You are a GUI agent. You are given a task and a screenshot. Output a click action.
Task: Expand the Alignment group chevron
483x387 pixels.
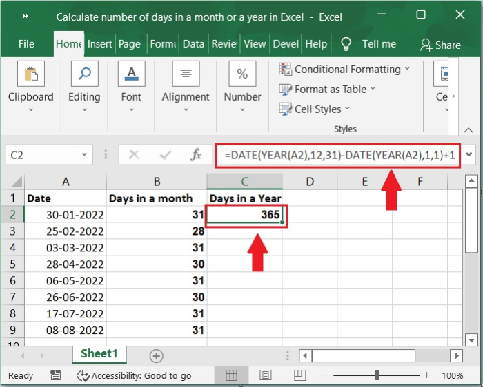[186, 109]
